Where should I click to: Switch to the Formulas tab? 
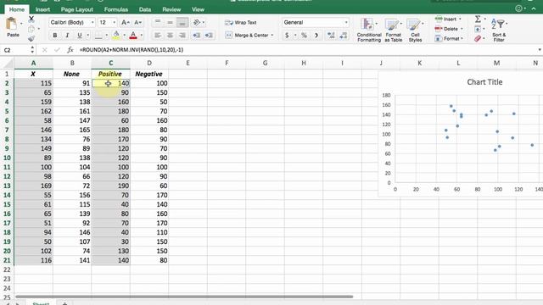pyautogui.click(x=116, y=9)
